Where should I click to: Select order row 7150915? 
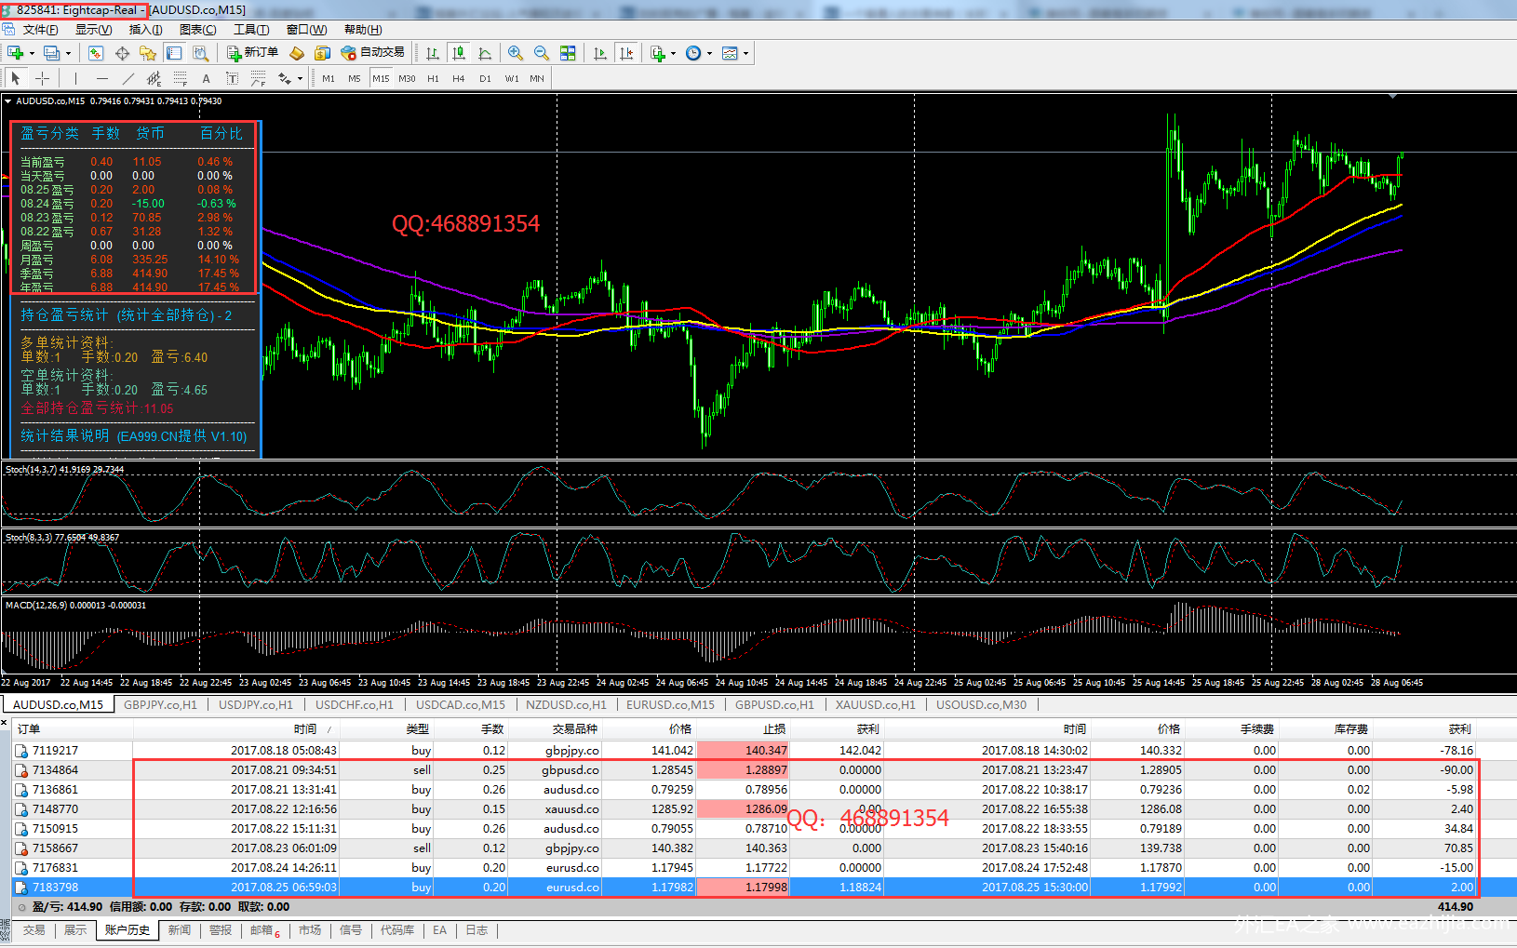coord(745,829)
